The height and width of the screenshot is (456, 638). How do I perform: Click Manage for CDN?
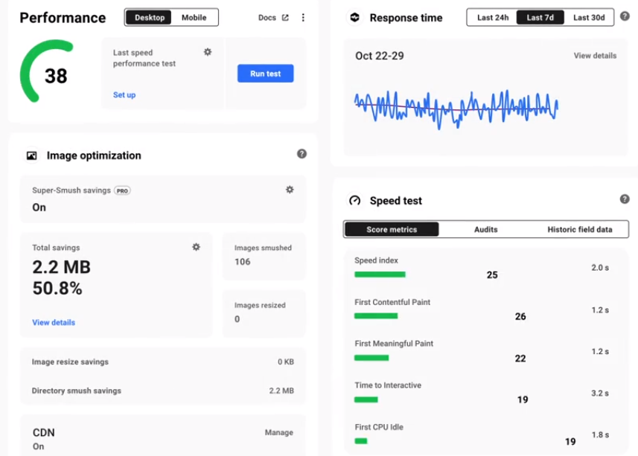pyautogui.click(x=278, y=432)
